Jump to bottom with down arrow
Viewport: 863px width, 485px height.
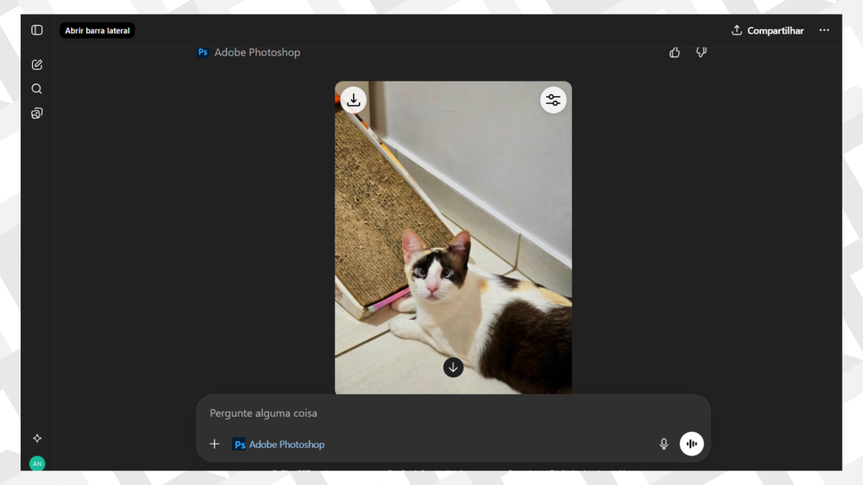tap(453, 367)
